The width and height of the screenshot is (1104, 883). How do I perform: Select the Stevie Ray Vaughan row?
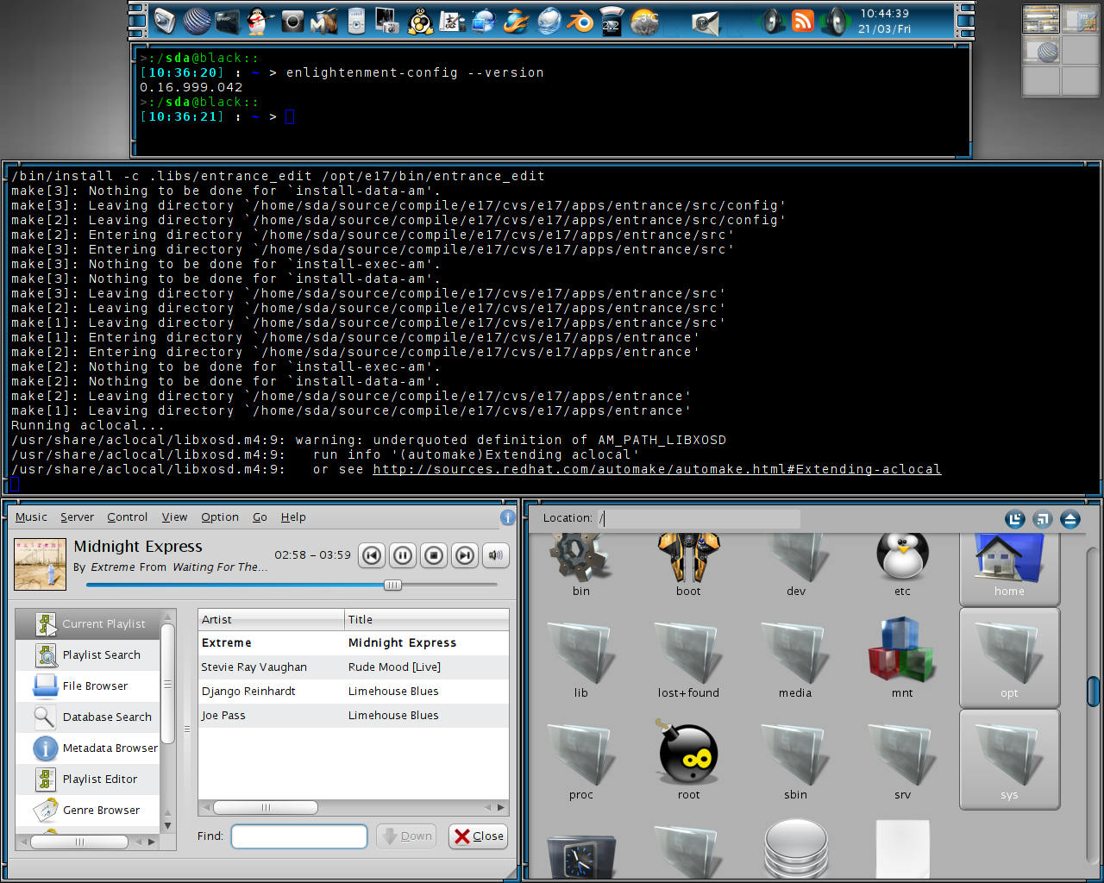(x=354, y=667)
